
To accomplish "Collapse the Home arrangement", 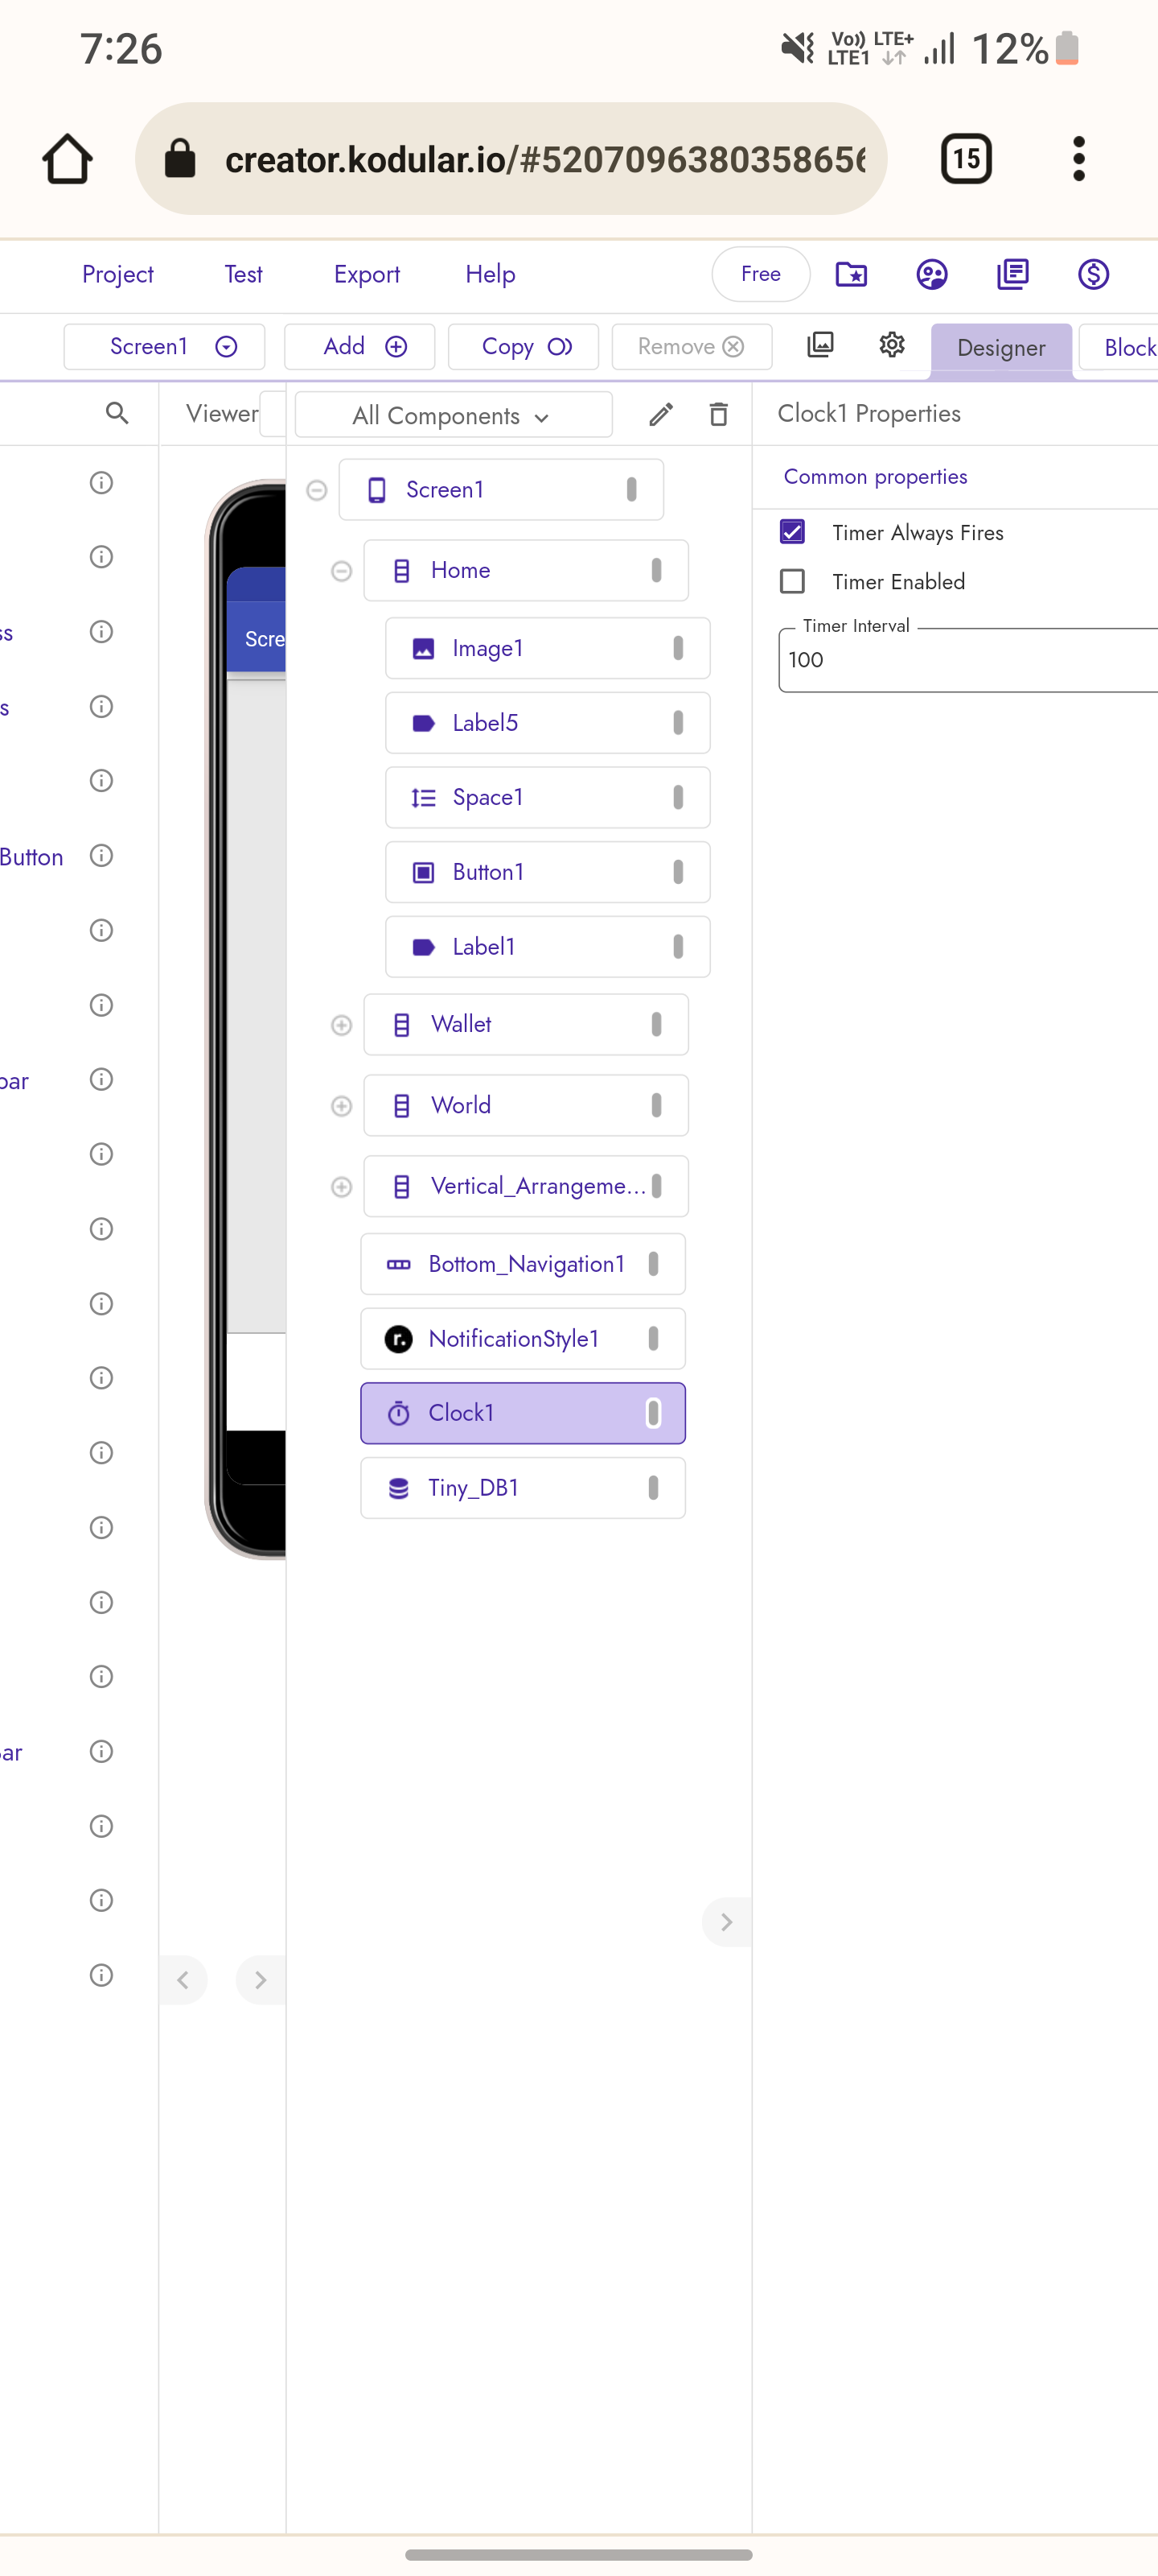I will pyautogui.click(x=341, y=571).
